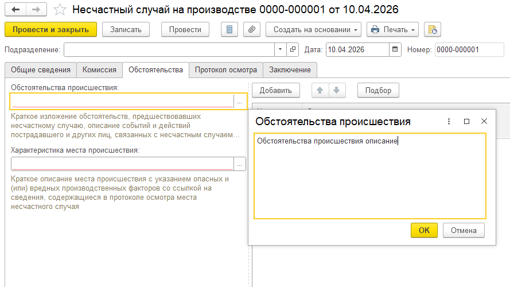Click the Записать button
This screenshot has width=510, height=287.
126,30
